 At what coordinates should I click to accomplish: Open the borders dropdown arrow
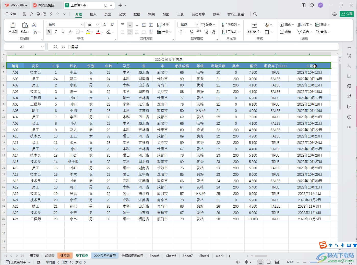tap(82, 32)
